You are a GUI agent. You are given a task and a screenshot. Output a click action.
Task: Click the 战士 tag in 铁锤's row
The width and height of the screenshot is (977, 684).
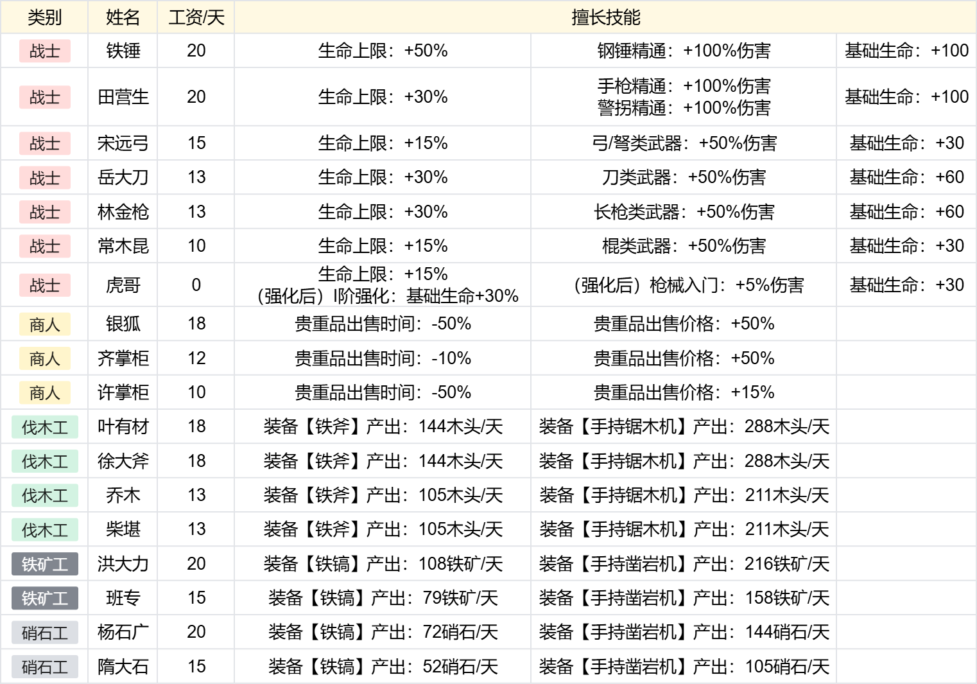(x=44, y=51)
